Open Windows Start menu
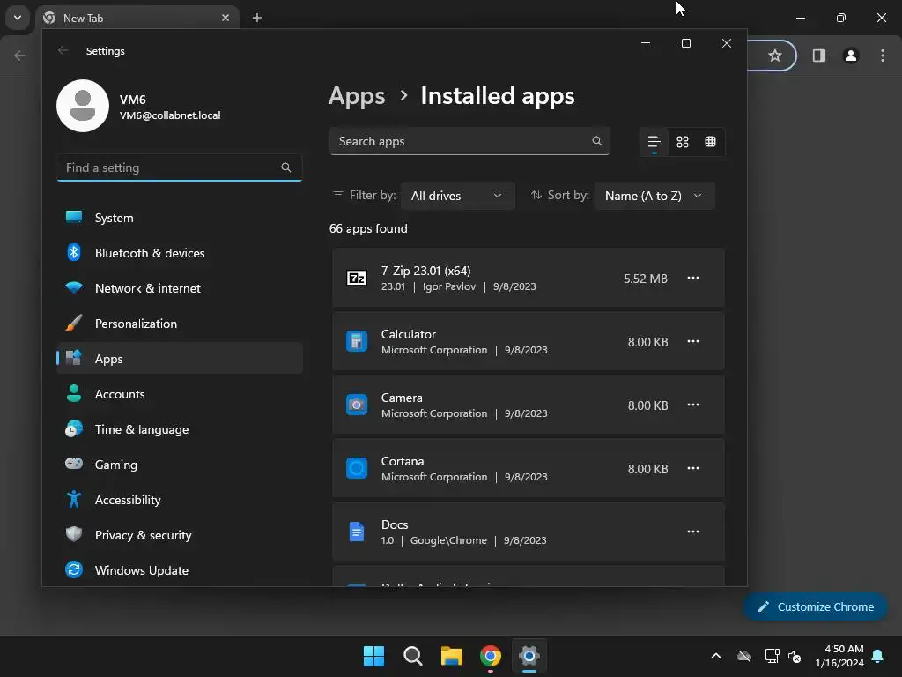 [x=373, y=656]
